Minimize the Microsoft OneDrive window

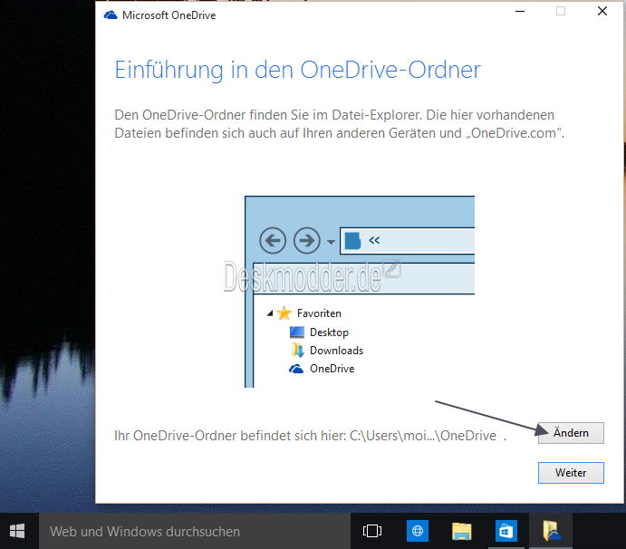click(x=520, y=11)
